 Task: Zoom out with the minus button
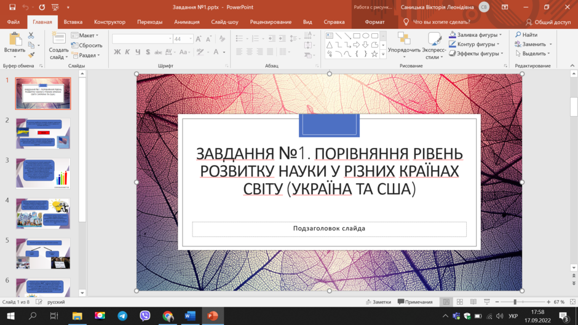point(497,302)
